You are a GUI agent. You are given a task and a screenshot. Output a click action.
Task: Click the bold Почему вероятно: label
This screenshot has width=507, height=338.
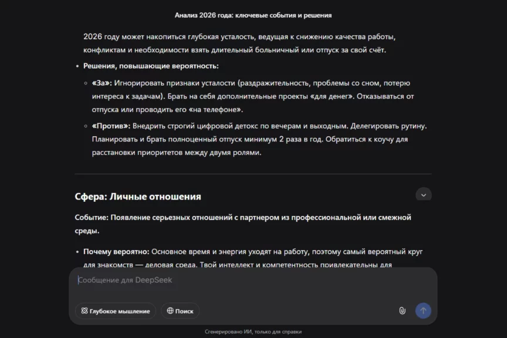coord(116,252)
